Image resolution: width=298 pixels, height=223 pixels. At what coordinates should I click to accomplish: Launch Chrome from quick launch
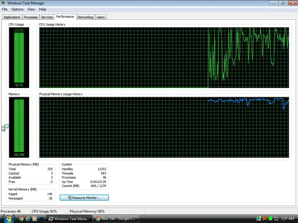click(x=21, y=219)
